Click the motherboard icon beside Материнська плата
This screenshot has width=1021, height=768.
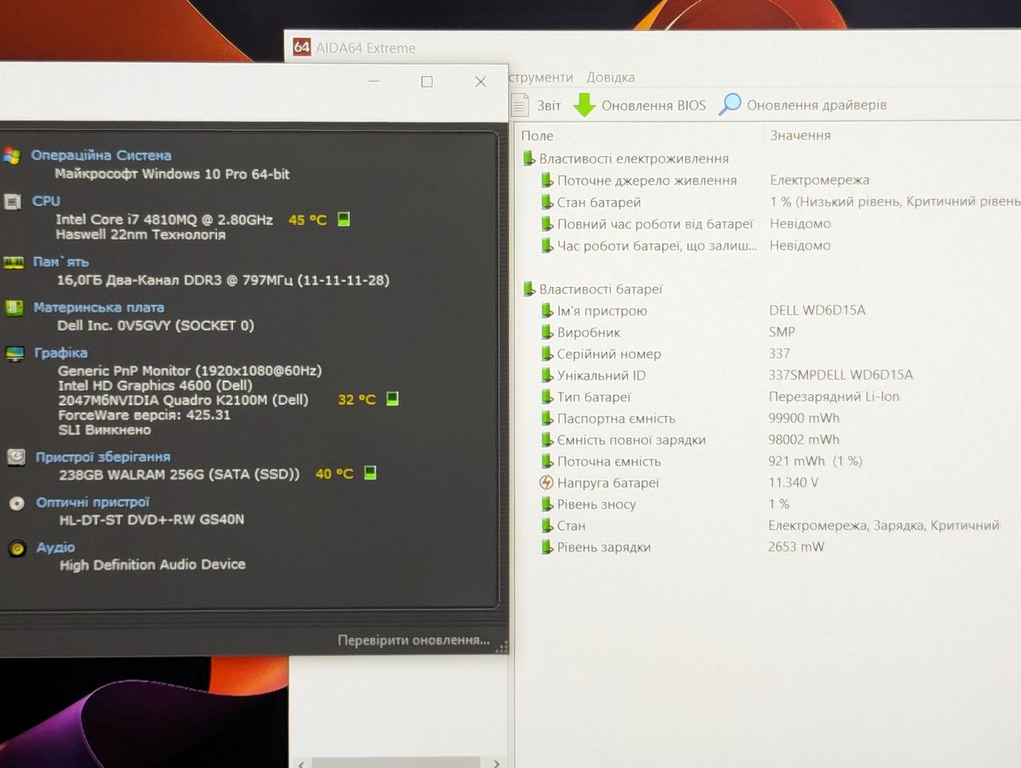tap(14, 308)
